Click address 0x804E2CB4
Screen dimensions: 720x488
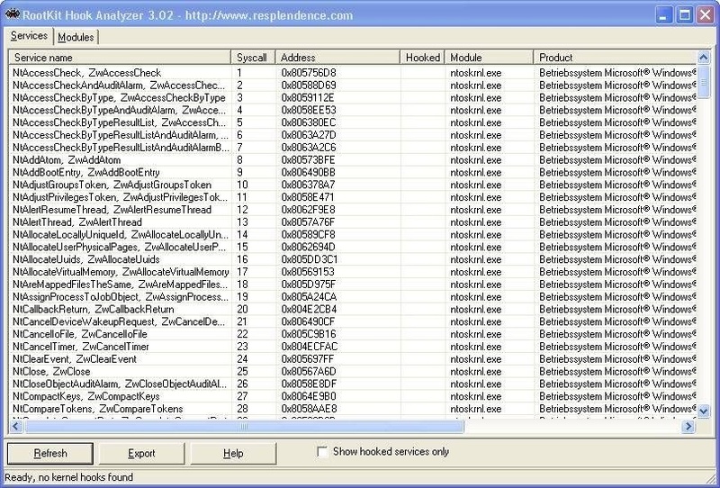[309, 309]
